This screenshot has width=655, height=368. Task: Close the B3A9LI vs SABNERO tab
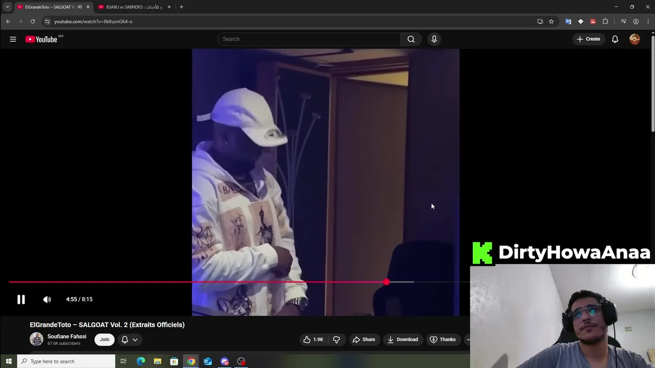point(169,7)
